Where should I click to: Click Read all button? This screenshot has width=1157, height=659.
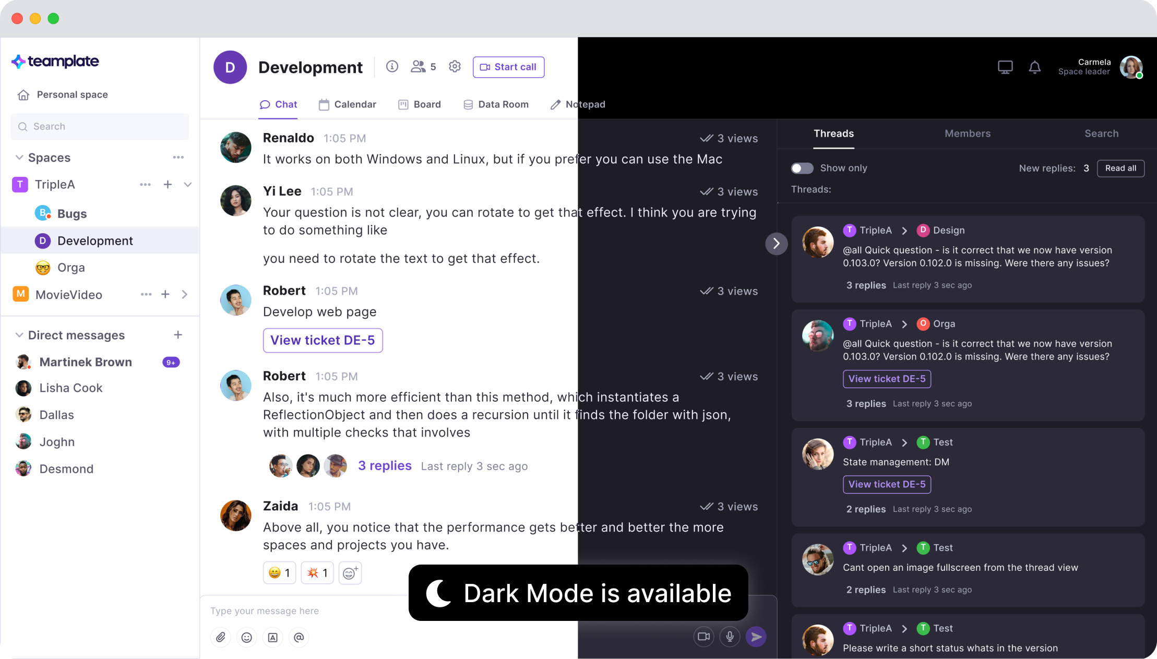click(1120, 168)
